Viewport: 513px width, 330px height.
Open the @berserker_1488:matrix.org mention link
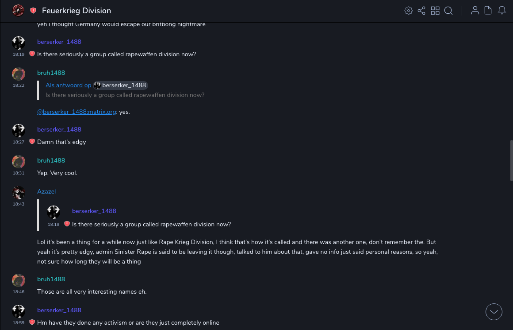point(76,112)
